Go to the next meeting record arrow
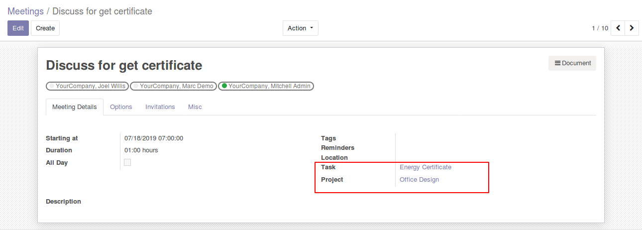642x230 pixels. [x=632, y=28]
